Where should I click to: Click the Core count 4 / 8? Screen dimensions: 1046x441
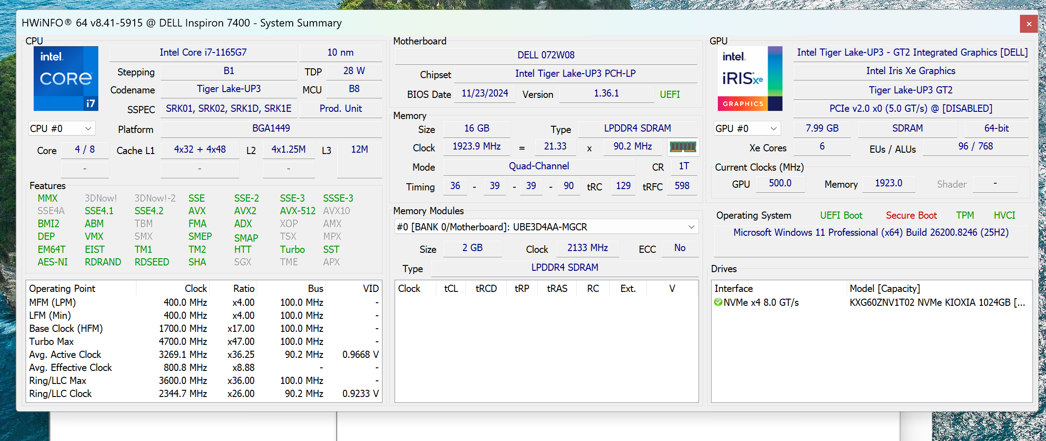pyautogui.click(x=85, y=150)
